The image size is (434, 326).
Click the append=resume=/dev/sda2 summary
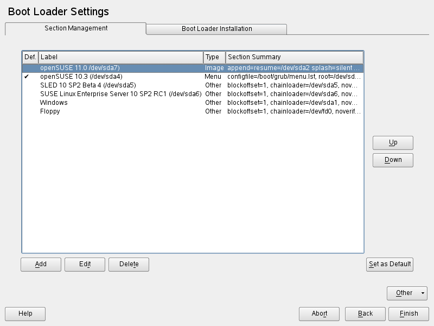point(293,68)
